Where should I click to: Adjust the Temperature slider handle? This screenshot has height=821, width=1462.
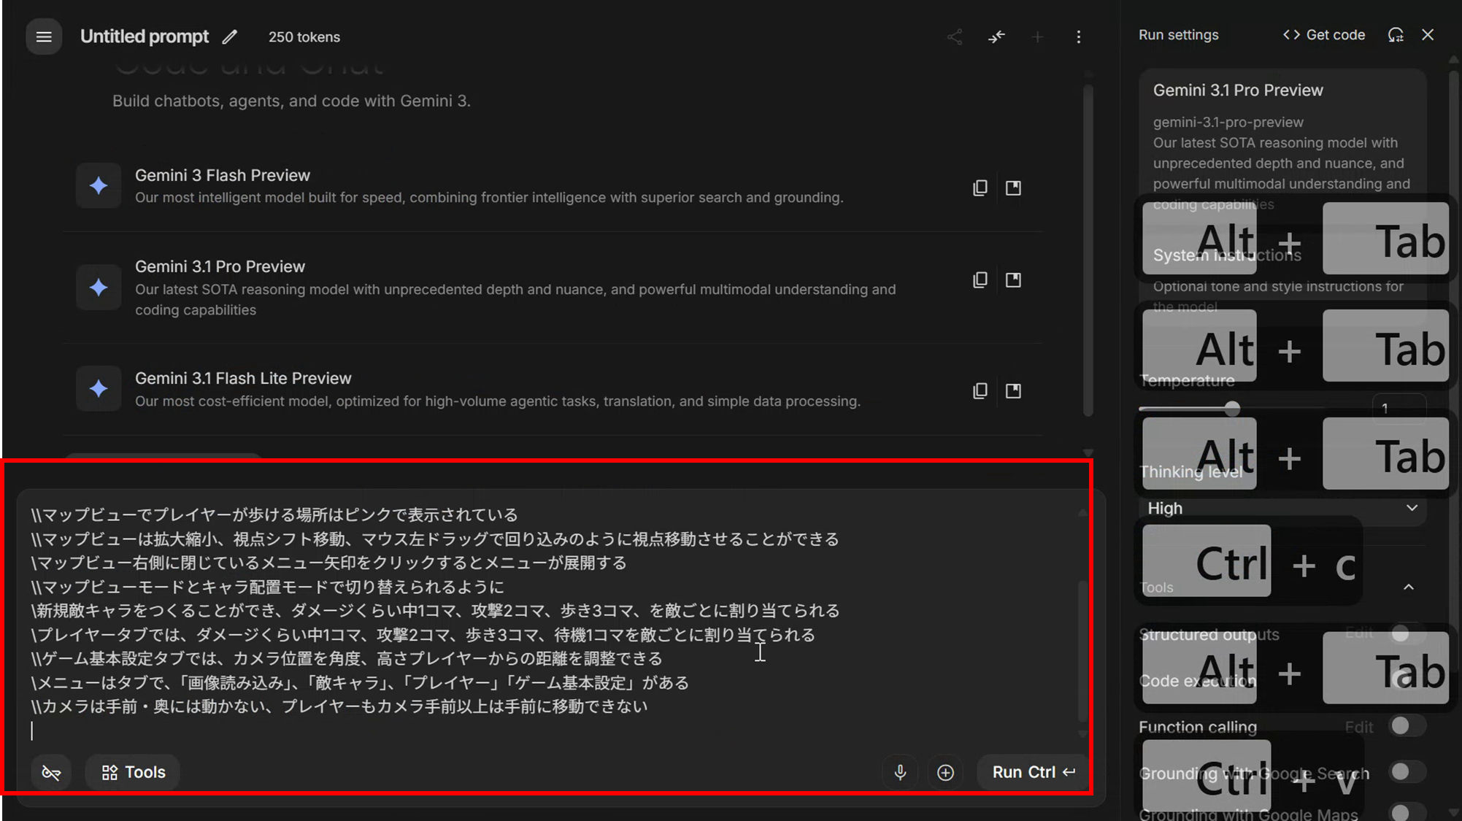[x=1232, y=409]
